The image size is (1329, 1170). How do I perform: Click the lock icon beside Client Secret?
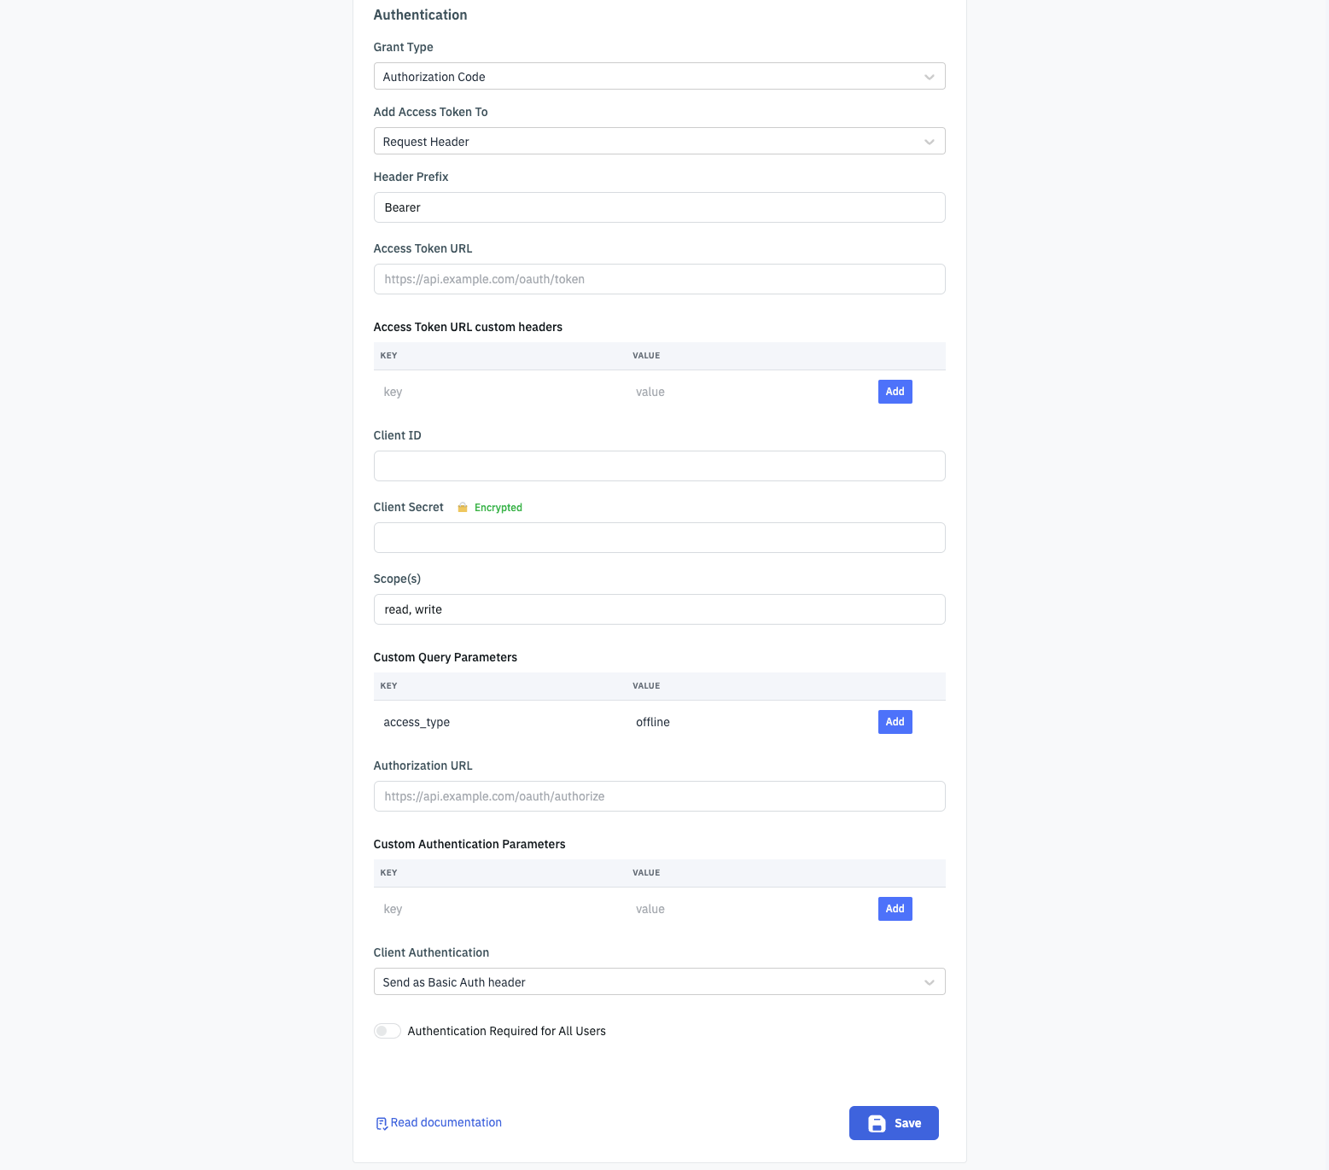(x=463, y=508)
